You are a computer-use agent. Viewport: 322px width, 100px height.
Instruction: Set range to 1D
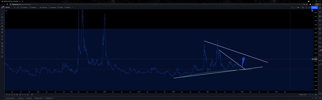pos(7,95)
